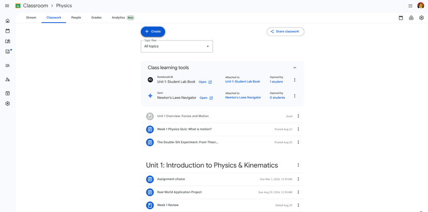Open more options for Newton's Laws Navigator
428x212 pixels.
tap(295, 96)
